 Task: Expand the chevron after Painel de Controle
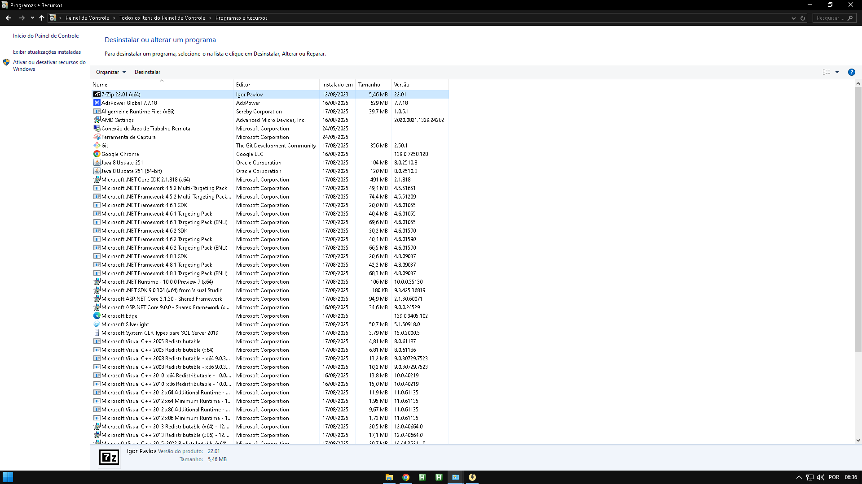coord(114,18)
